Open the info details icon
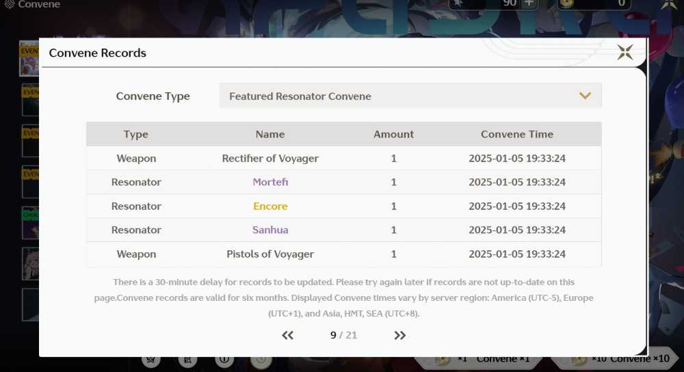 [224, 360]
